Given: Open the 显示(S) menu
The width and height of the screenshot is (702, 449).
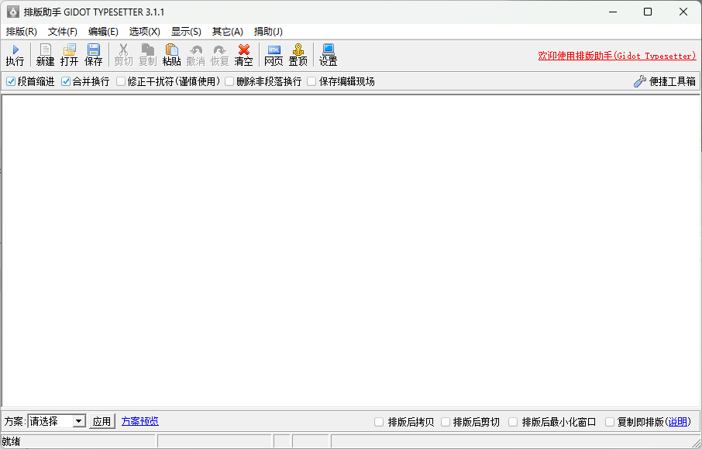Looking at the screenshot, I should click(186, 31).
